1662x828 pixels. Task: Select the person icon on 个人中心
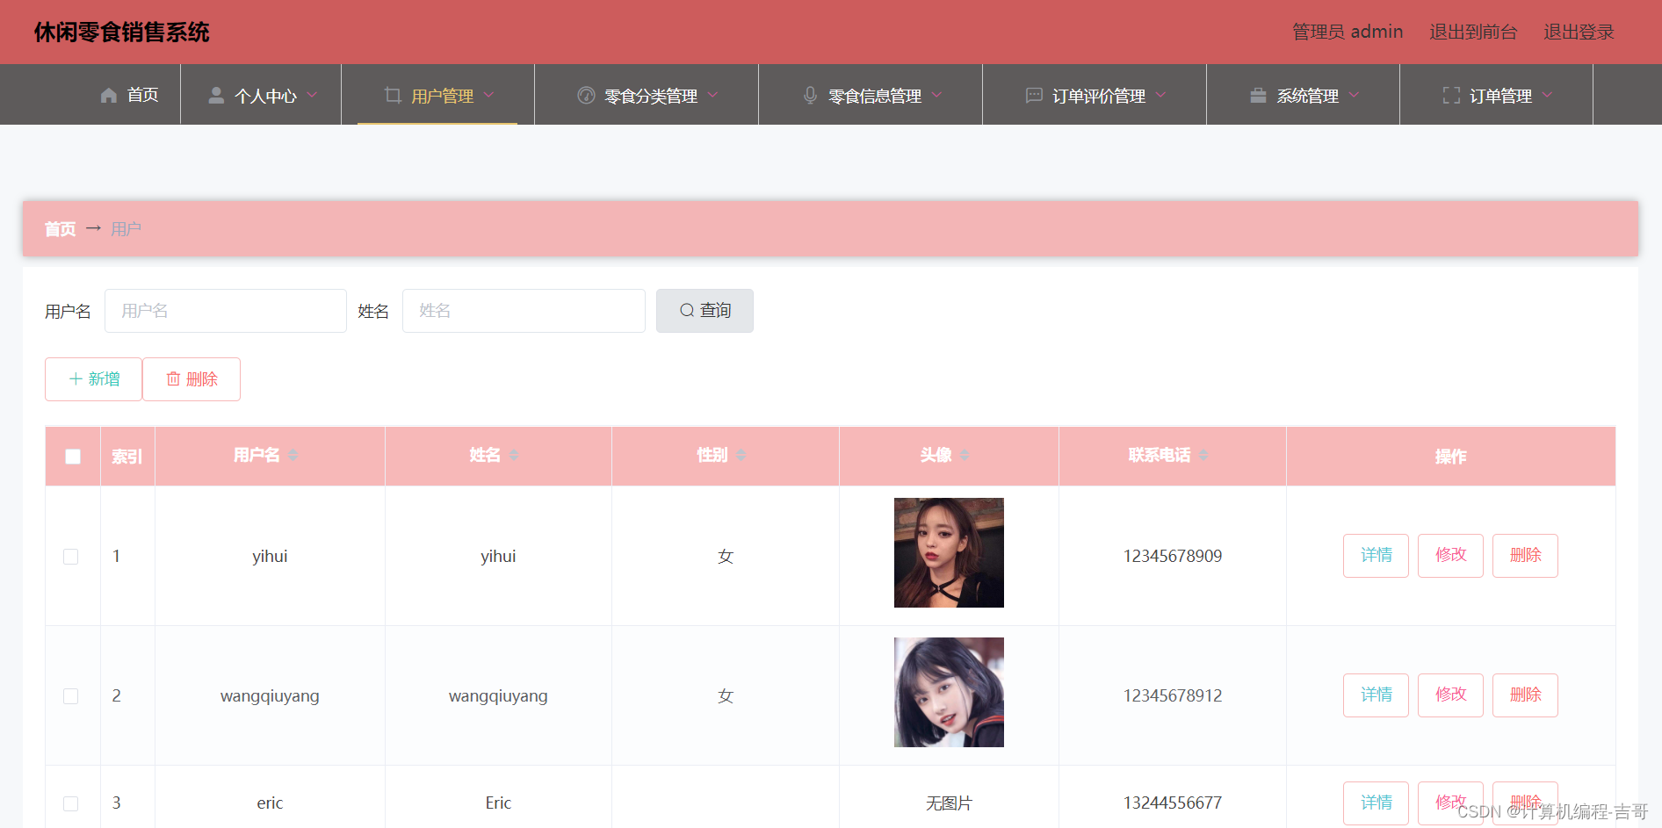coord(215,95)
